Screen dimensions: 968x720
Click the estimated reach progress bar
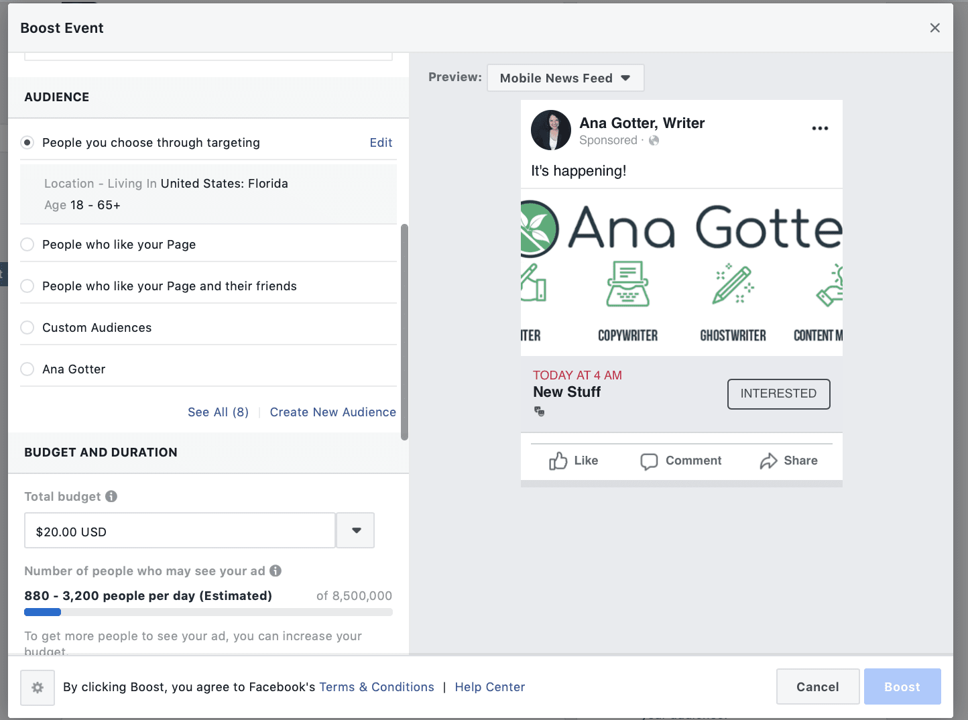click(208, 612)
